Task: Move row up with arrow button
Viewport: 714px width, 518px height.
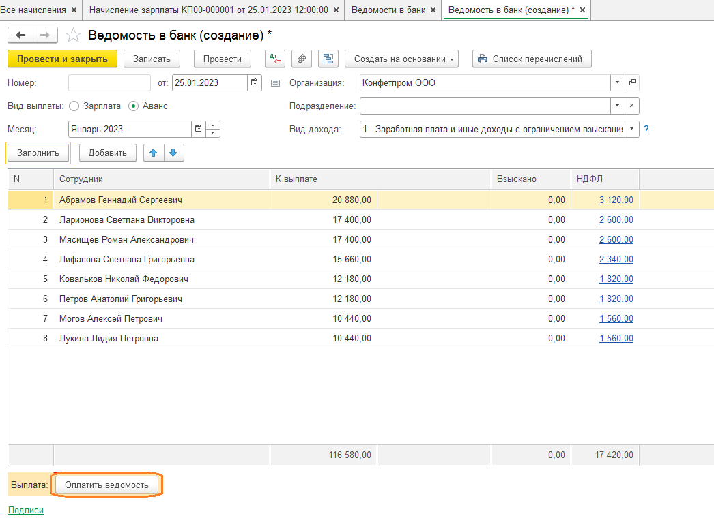Action: [x=154, y=153]
